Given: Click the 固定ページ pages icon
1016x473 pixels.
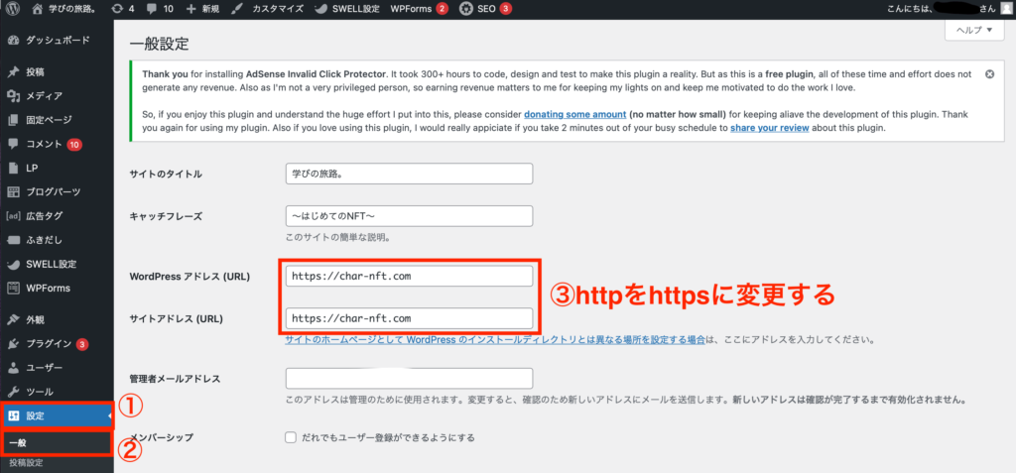Looking at the screenshot, I should 13,120.
